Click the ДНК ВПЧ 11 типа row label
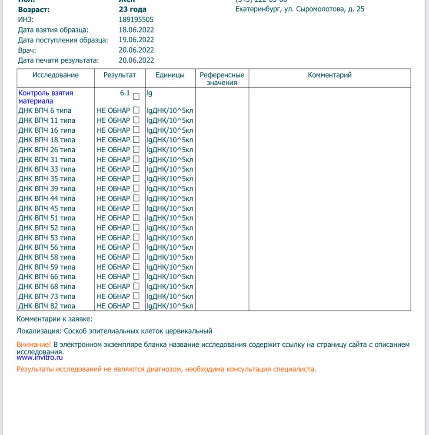The width and height of the screenshot is (429, 435). click(47, 120)
